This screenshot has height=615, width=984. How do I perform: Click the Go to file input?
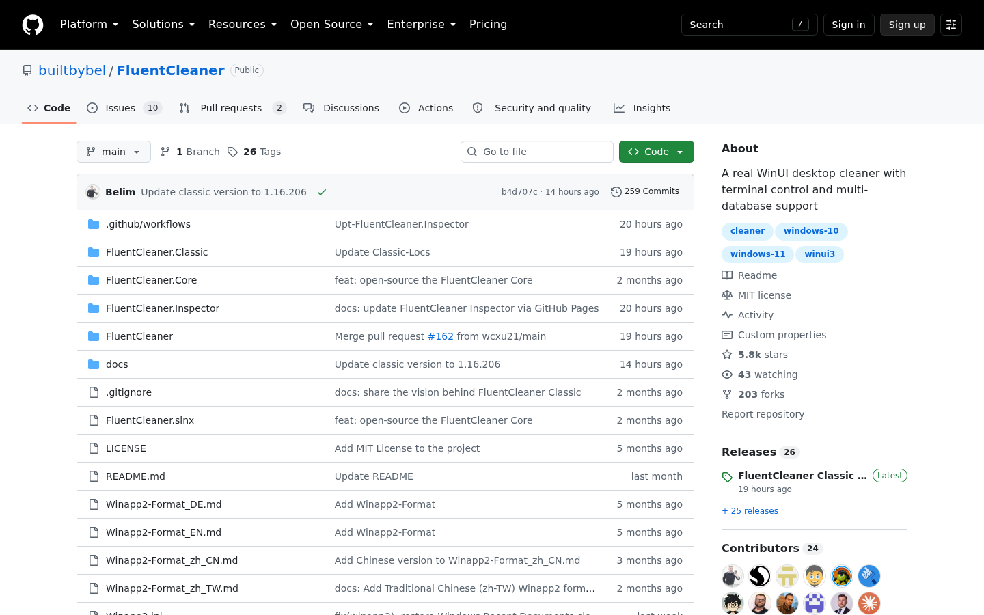(537, 152)
